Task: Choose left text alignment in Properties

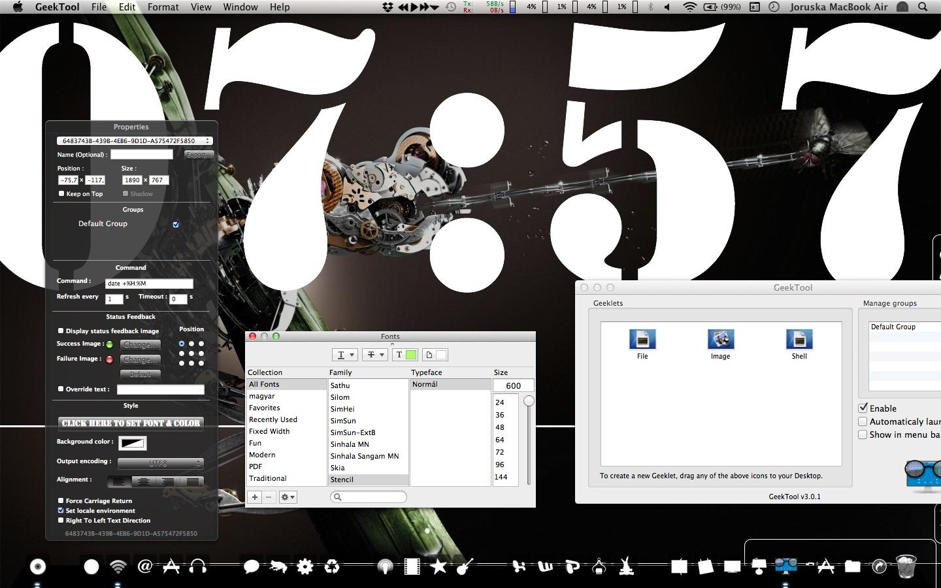Action: coord(119,482)
